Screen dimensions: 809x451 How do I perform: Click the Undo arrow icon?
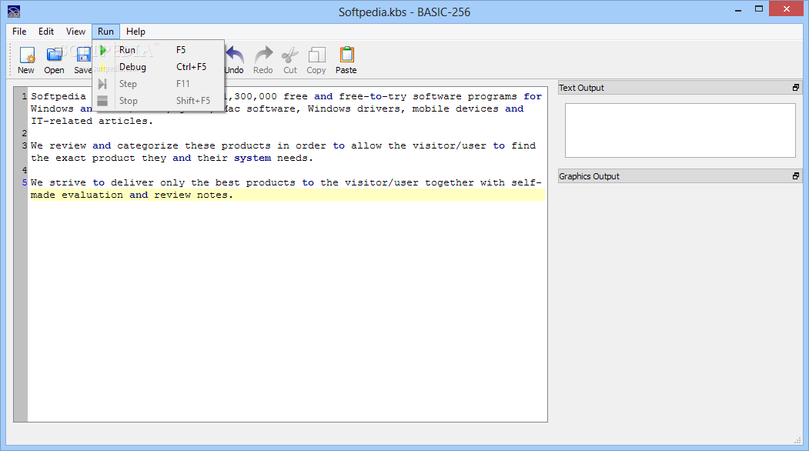[236, 55]
